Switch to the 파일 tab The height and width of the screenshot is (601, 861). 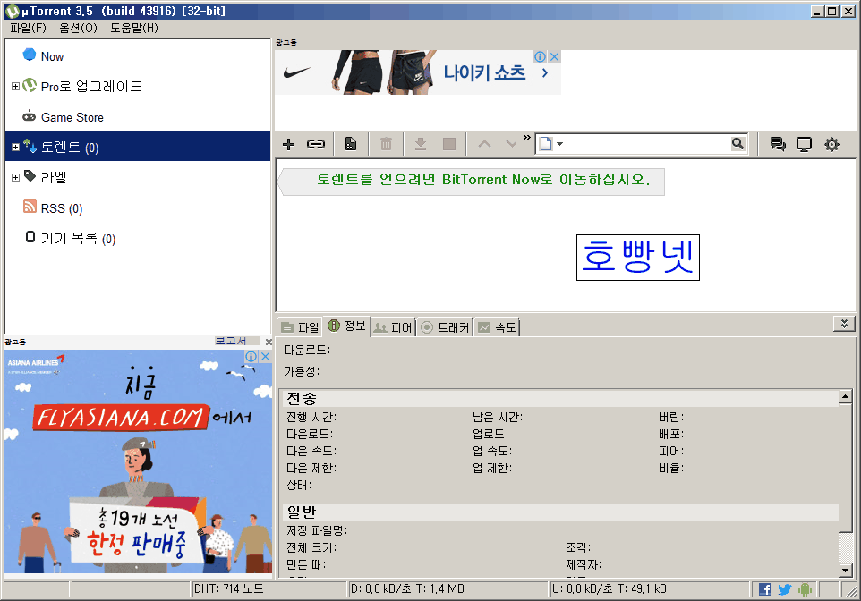coord(300,327)
